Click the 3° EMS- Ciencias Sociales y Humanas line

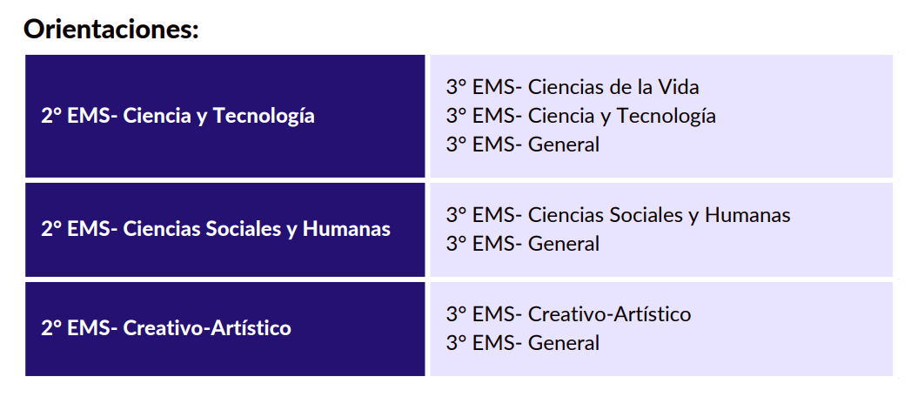click(x=618, y=215)
